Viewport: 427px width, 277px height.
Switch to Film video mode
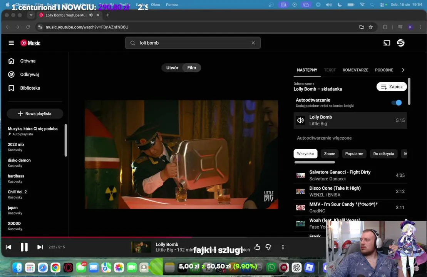(192, 68)
